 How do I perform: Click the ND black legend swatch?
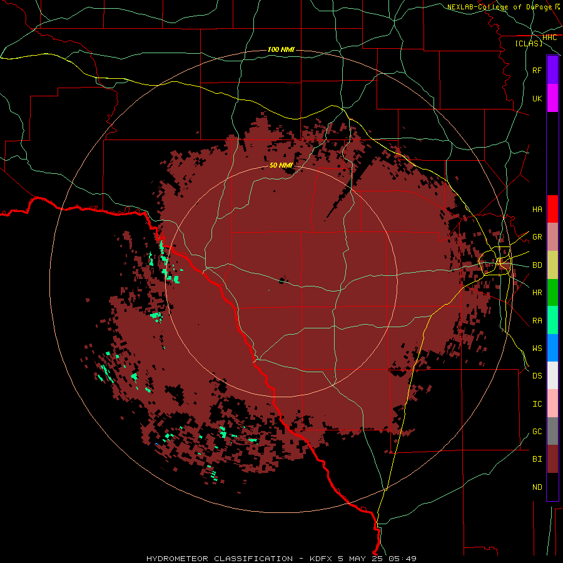tap(552, 487)
